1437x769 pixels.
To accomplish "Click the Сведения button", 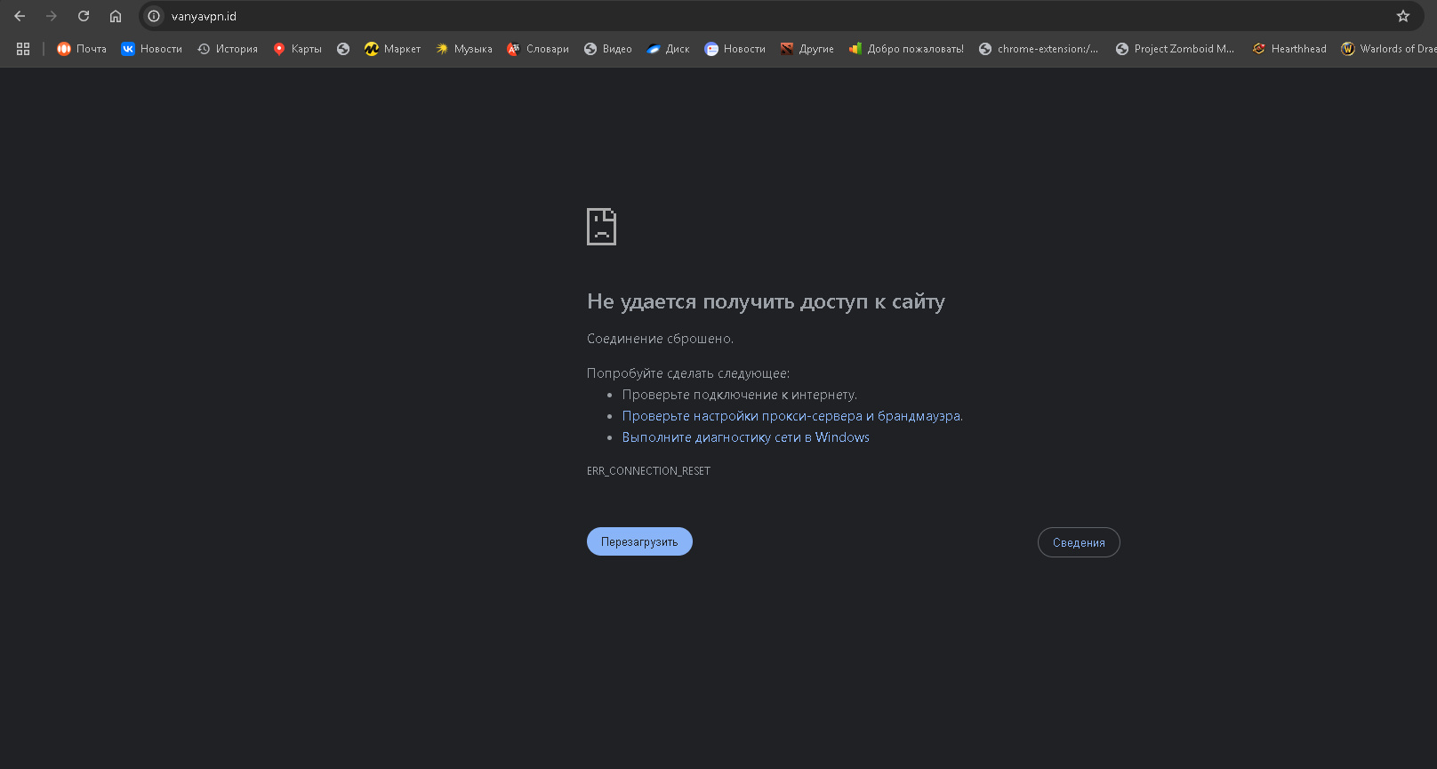I will click(1079, 542).
